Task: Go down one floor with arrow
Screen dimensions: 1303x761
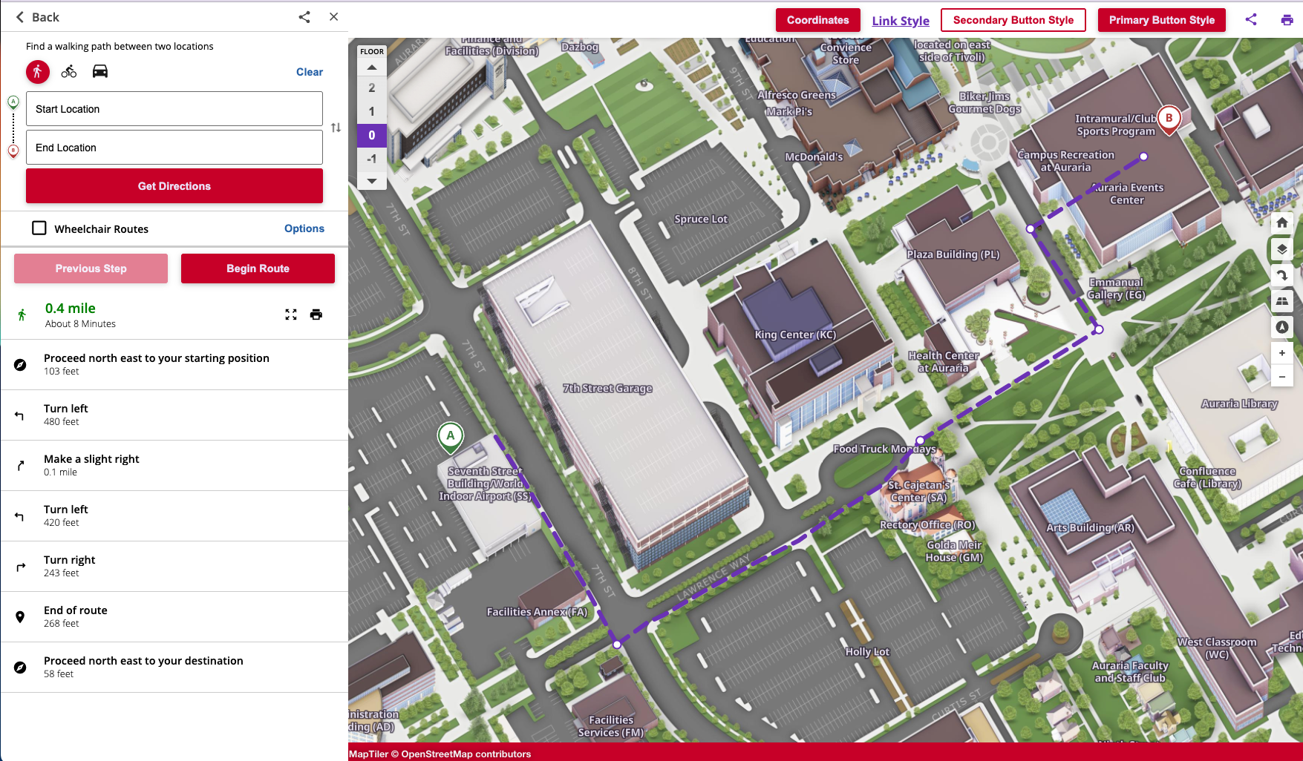Action: pos(372,180)
